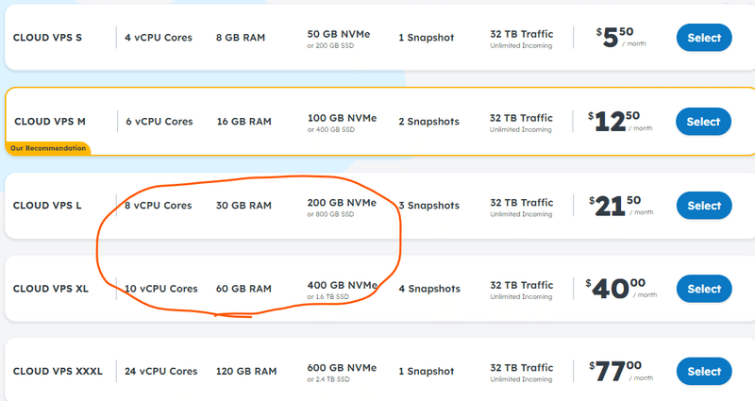
Task: Select the Cloud VPS M plan
Action: click(703, 122)
